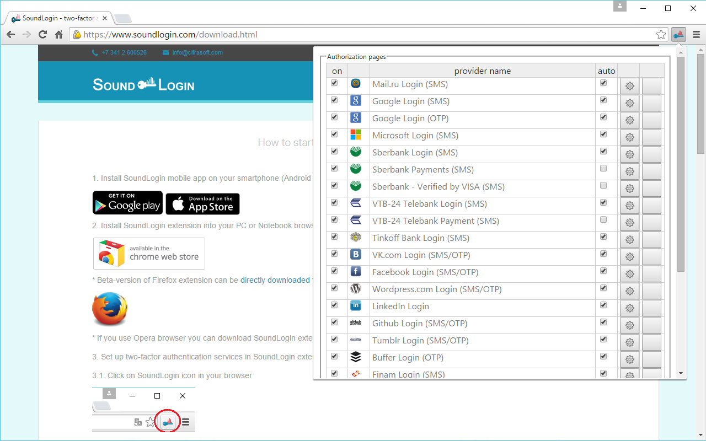706x441 pixels.
Task: Click the popup's vertical scrollbar thumb
Action: tap(681, 164)
